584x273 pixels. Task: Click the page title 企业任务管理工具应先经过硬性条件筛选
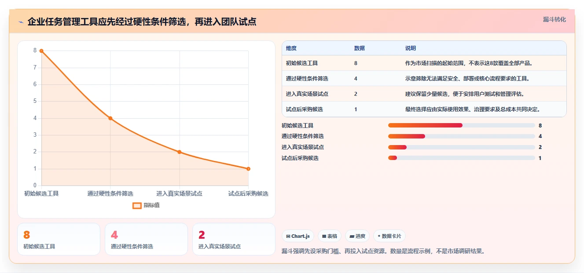(x=142, y=22)
